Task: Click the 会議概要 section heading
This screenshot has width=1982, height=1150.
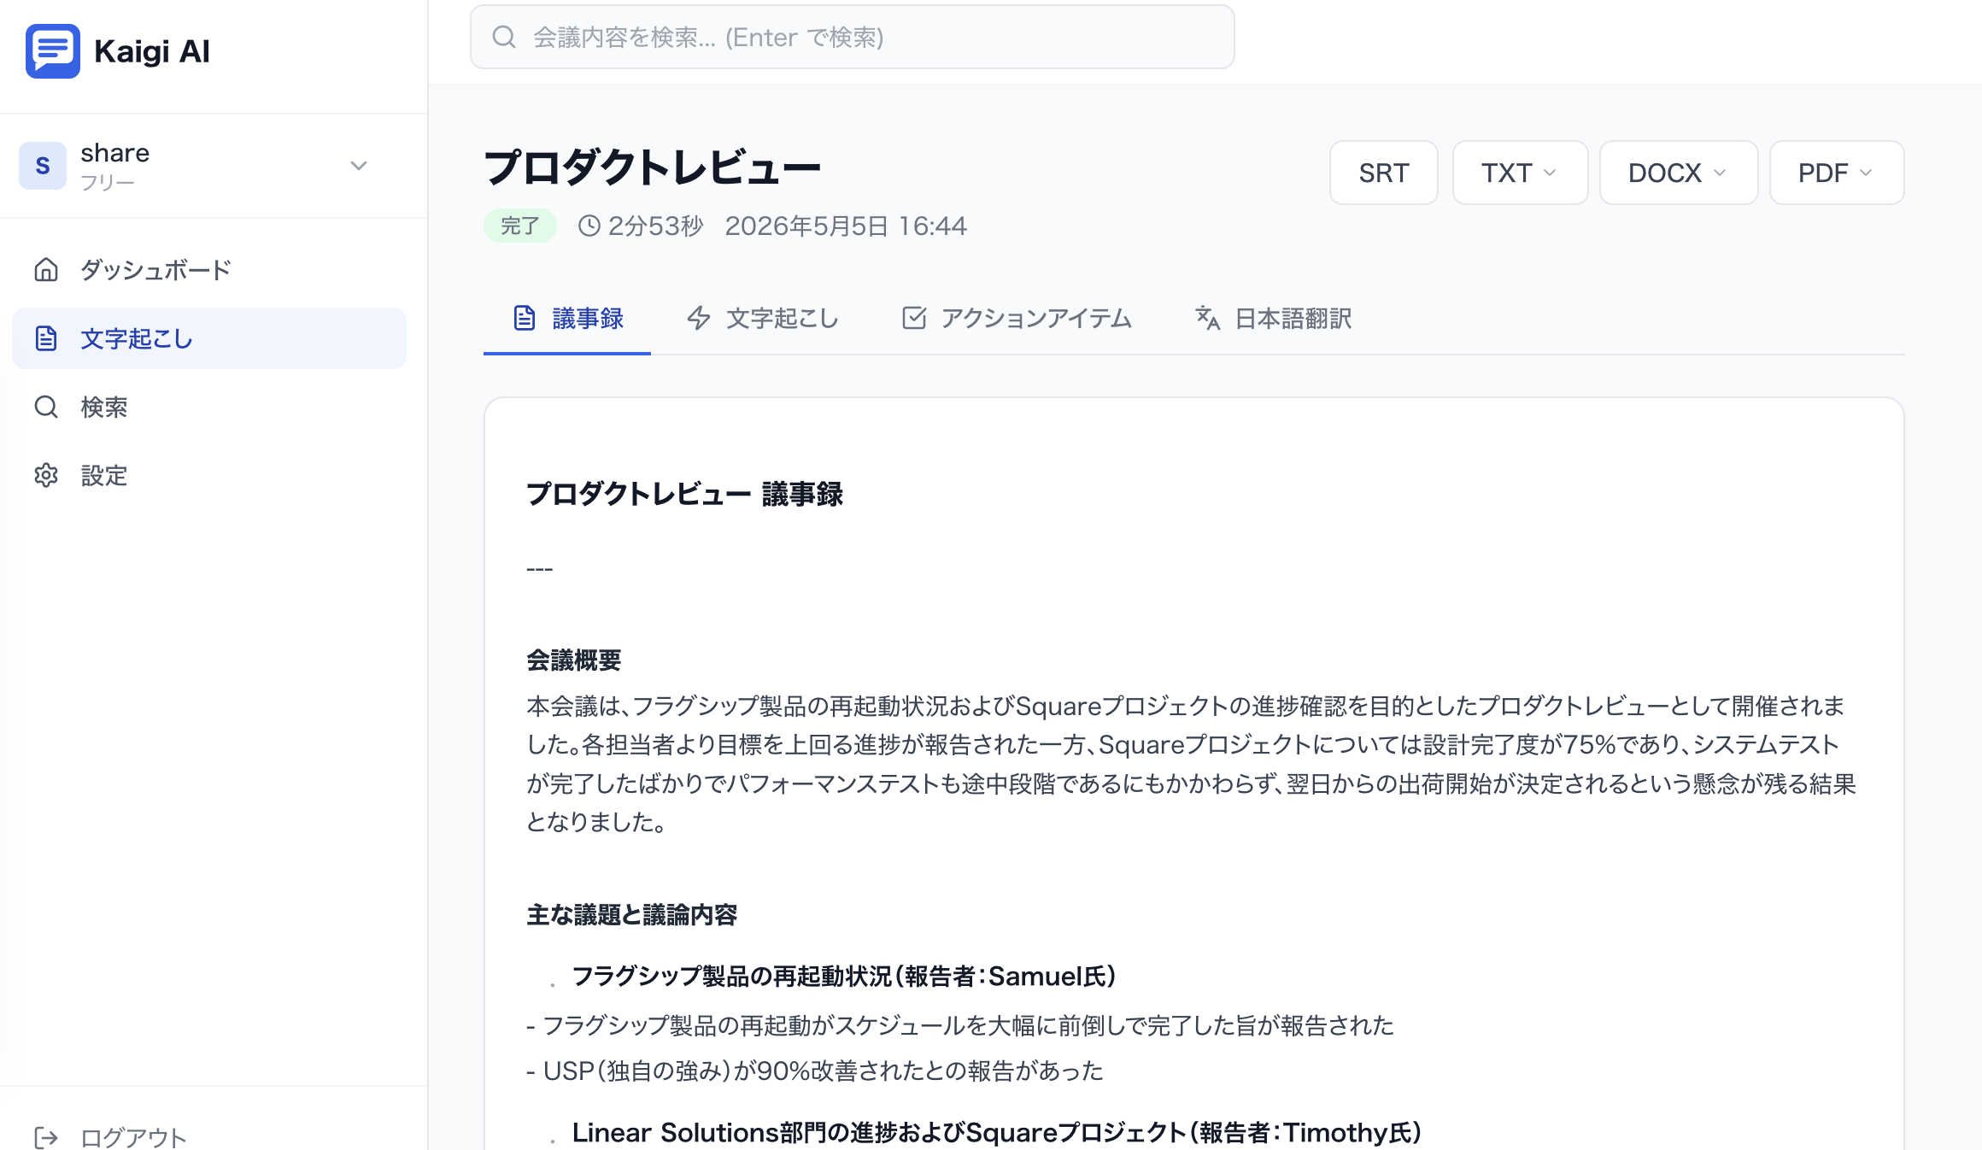Action: tap(574, 660)
